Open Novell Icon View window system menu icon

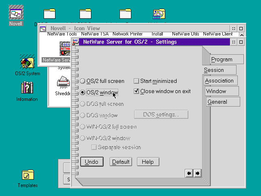coord(43,29)
